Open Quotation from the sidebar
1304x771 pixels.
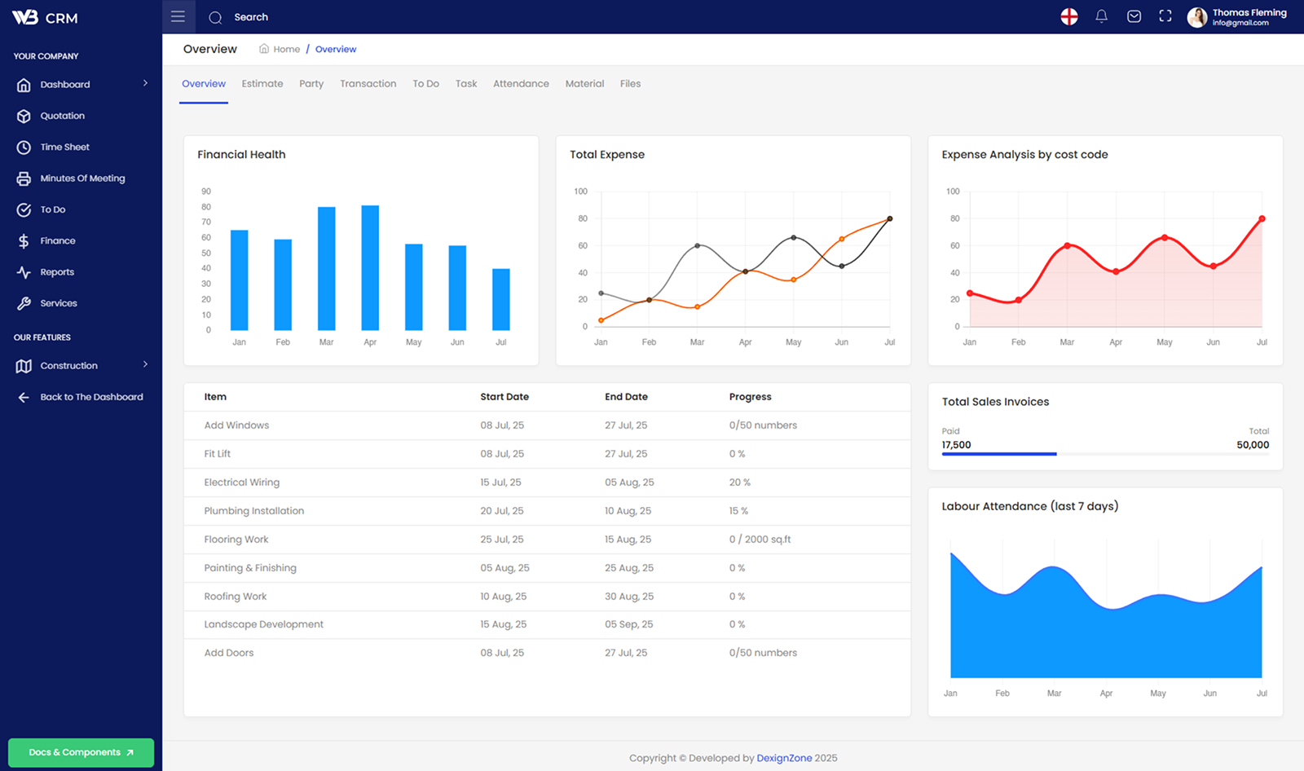tap(62, 116)
